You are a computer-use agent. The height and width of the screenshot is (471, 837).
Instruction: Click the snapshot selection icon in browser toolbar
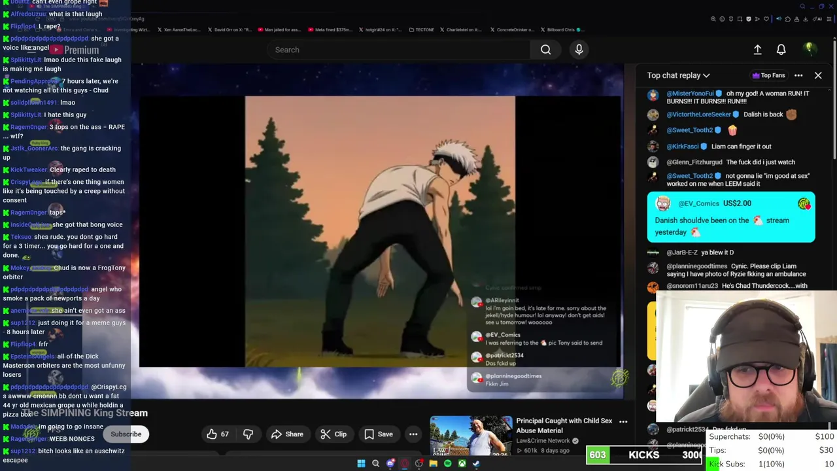(x=740, y=19)
